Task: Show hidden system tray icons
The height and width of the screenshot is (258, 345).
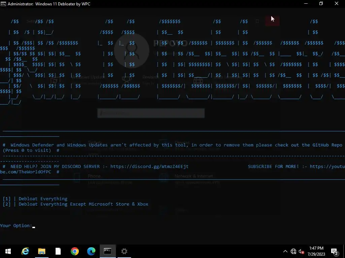Action: coord(285,251)
